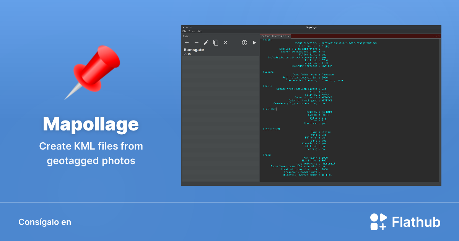This screenshot has width=459, height=241.
Task: Clone the task with the copy icon
Action: [216, 43]
